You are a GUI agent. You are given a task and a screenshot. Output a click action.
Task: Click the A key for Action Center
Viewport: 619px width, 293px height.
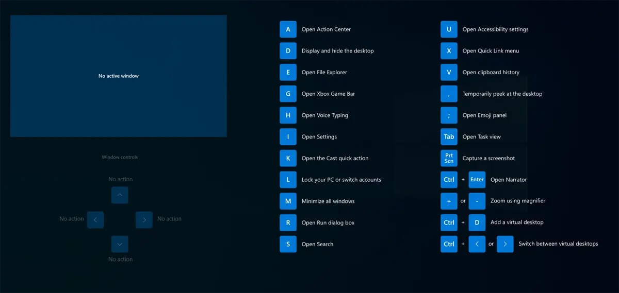[x=288, y=29]
